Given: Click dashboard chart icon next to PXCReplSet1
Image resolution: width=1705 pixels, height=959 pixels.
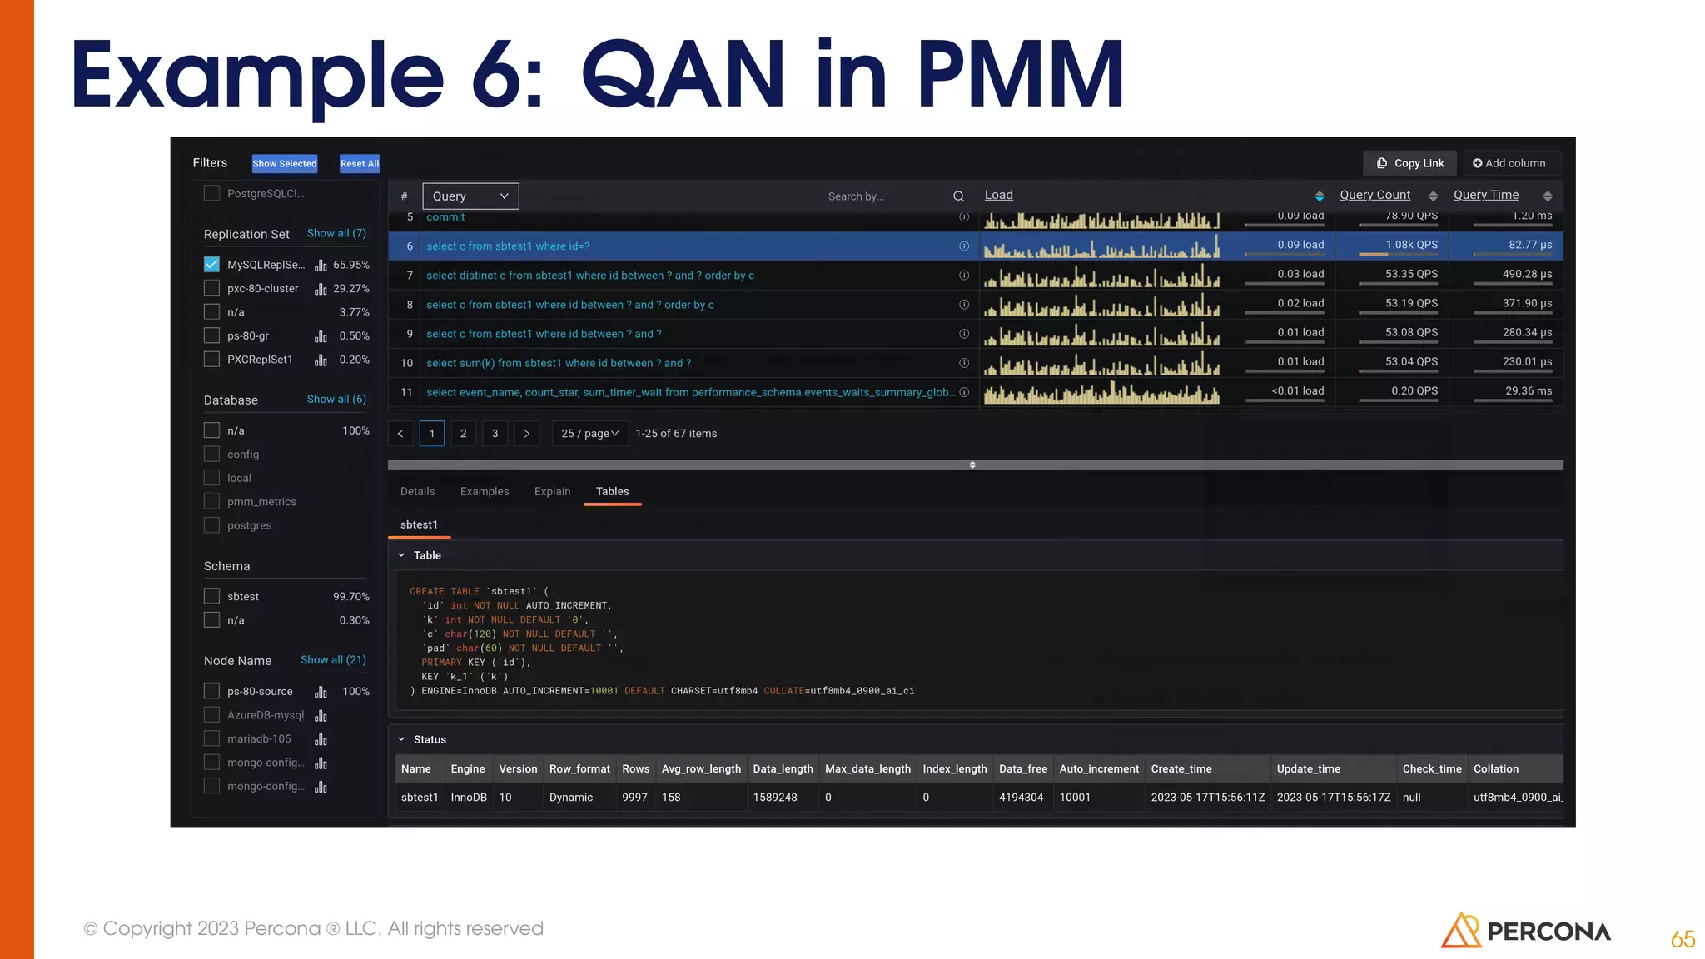Looking at the screenshot, I should point(321,360).
